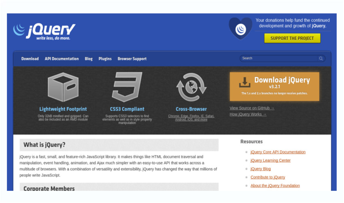The height and width of the screenshot is (203, 344).
Task: Click text 'Supports CSS3 selectors to find'
Action: point(127,116)
